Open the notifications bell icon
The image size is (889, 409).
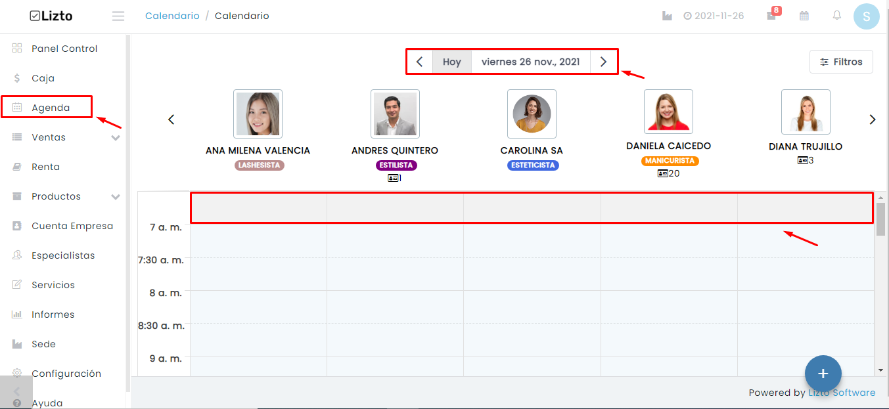pos(836,15)
